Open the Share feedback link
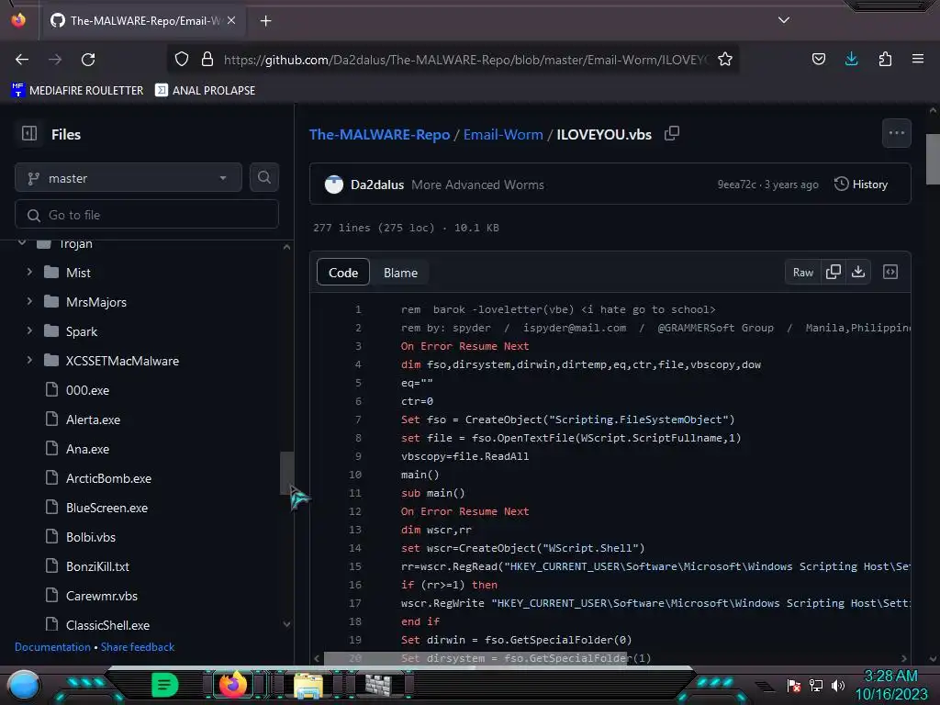940x705 pixels. 138,647
